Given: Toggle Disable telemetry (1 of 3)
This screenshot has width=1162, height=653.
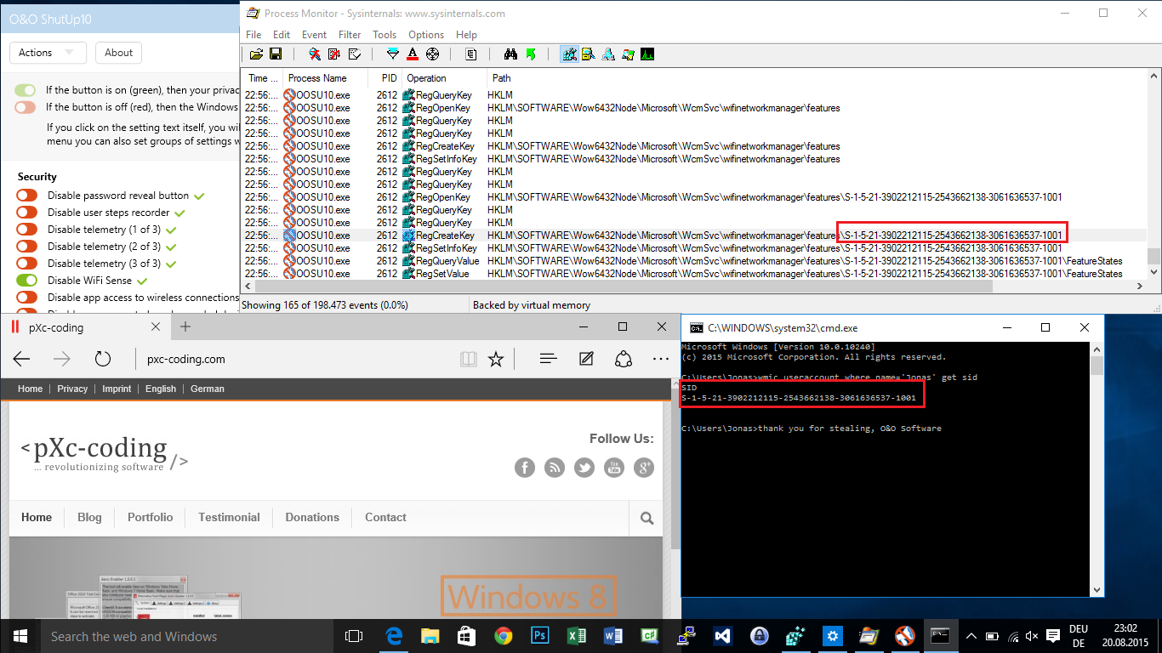Looking at the screenshot, I should pos(26,230).
